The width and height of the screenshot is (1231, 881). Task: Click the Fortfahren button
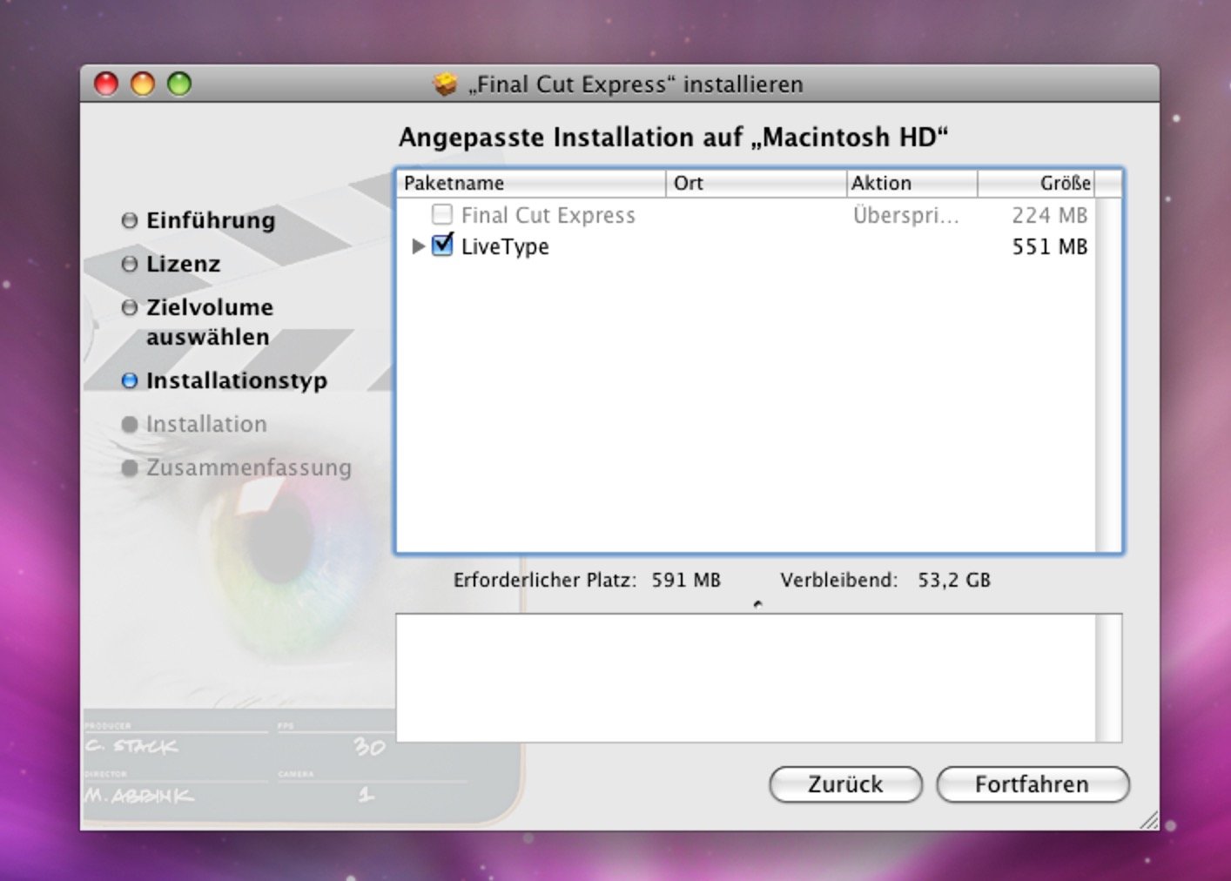pos(1033,784)
